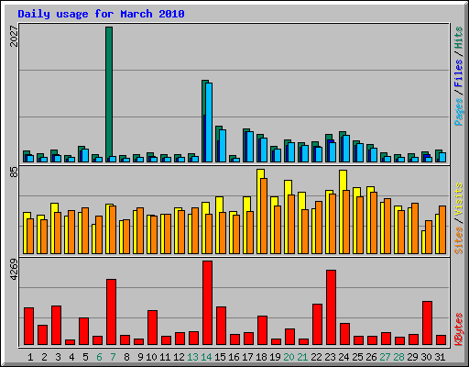Click the red KBytes bar for day 30

427,323
